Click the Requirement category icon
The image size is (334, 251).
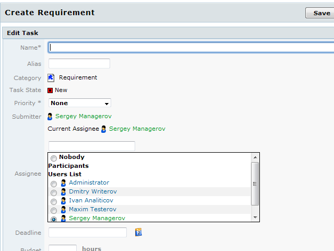pos(51,78)
